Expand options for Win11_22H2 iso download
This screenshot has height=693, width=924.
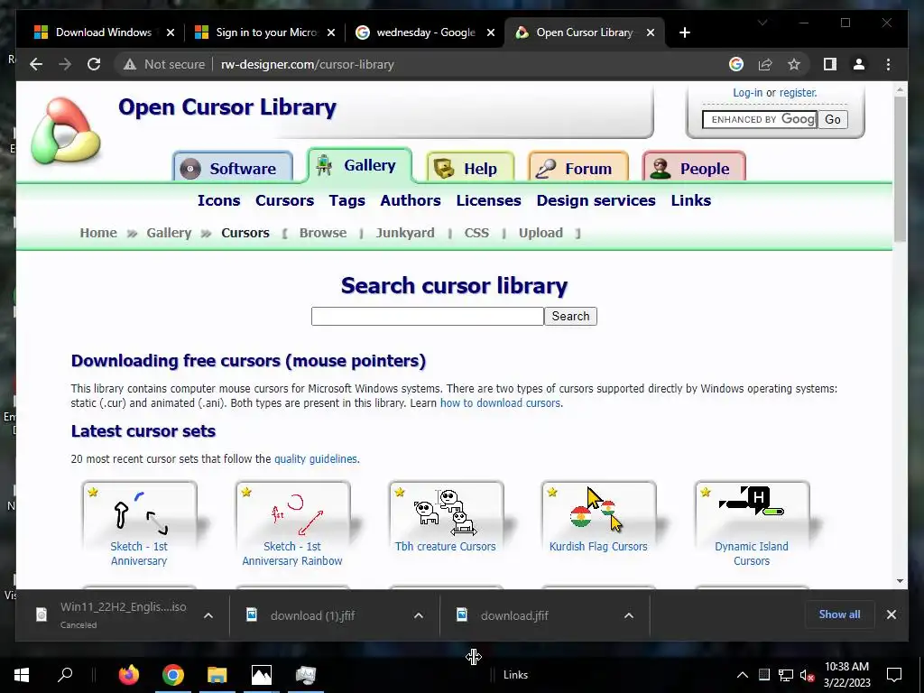(x=208, y=615)
